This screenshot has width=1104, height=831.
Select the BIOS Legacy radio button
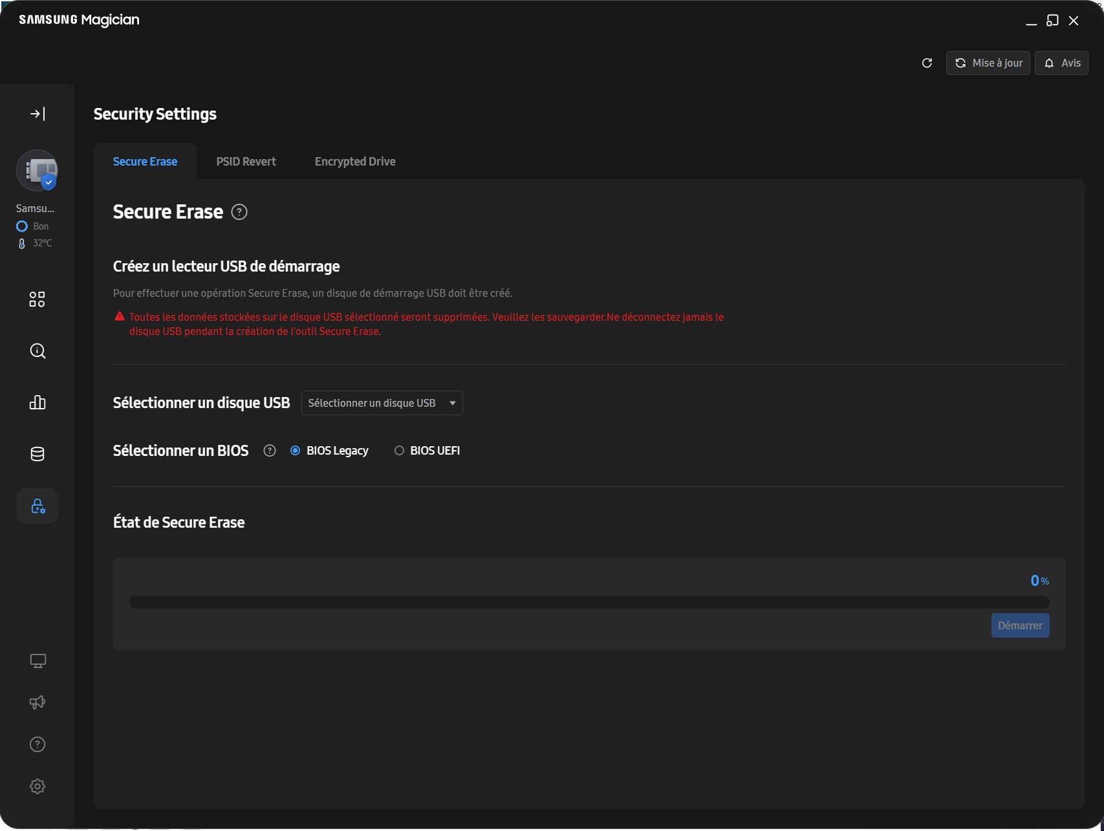pyautogui.click(x=296, y=451)
